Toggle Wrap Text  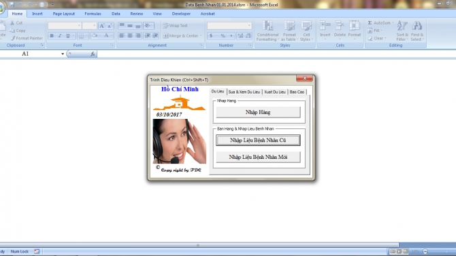pyautogui.click(x=175, y=26)
